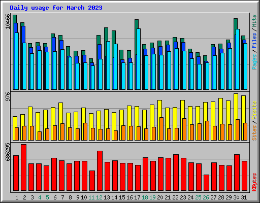Click the red KBytes bar for day 11
The height and width of the screenshot is (203, 260).
click(92, 181)
